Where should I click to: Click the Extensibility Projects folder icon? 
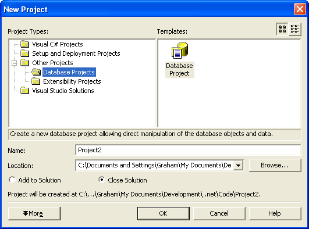pyautogui.click(x=36, y=81)
